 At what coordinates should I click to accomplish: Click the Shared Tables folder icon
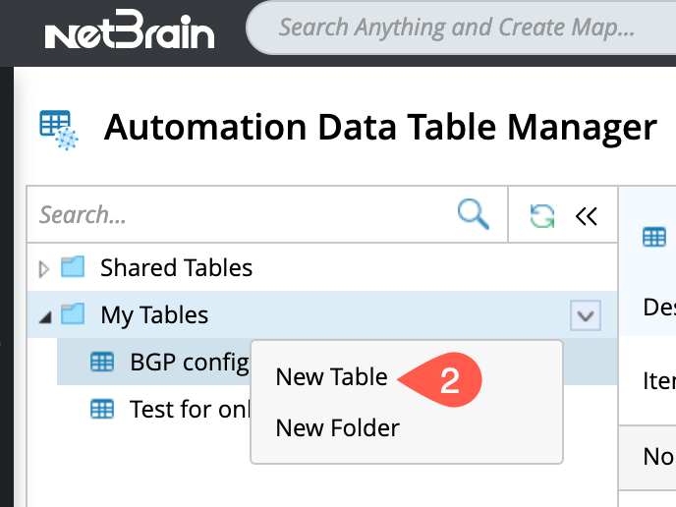[x=73, y=266]
